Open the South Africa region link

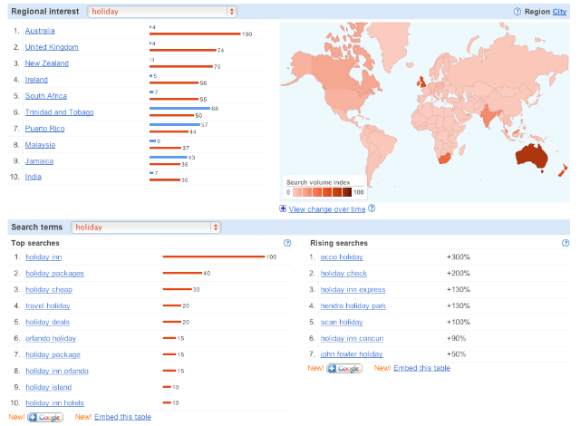(x=46, y=96)
